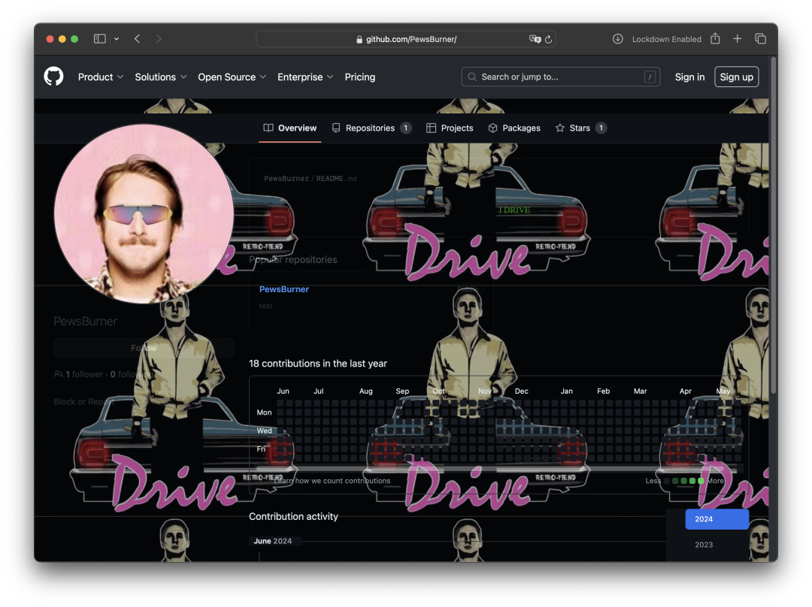
Task: Open Safari downloads icon
Action: pos(617,39)
